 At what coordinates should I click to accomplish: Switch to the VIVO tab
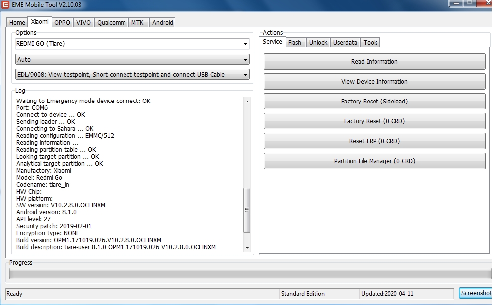(83, 23)
